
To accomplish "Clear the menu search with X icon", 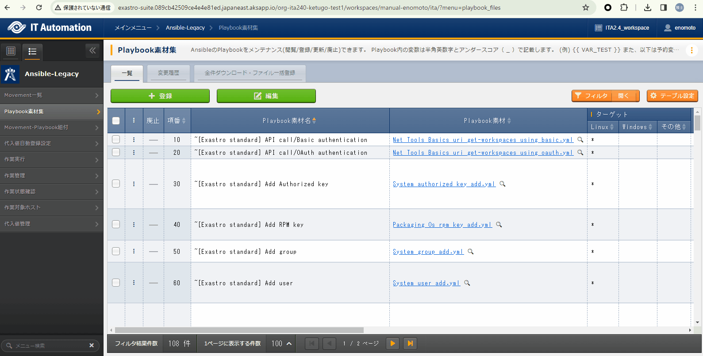I will point(92,345).
